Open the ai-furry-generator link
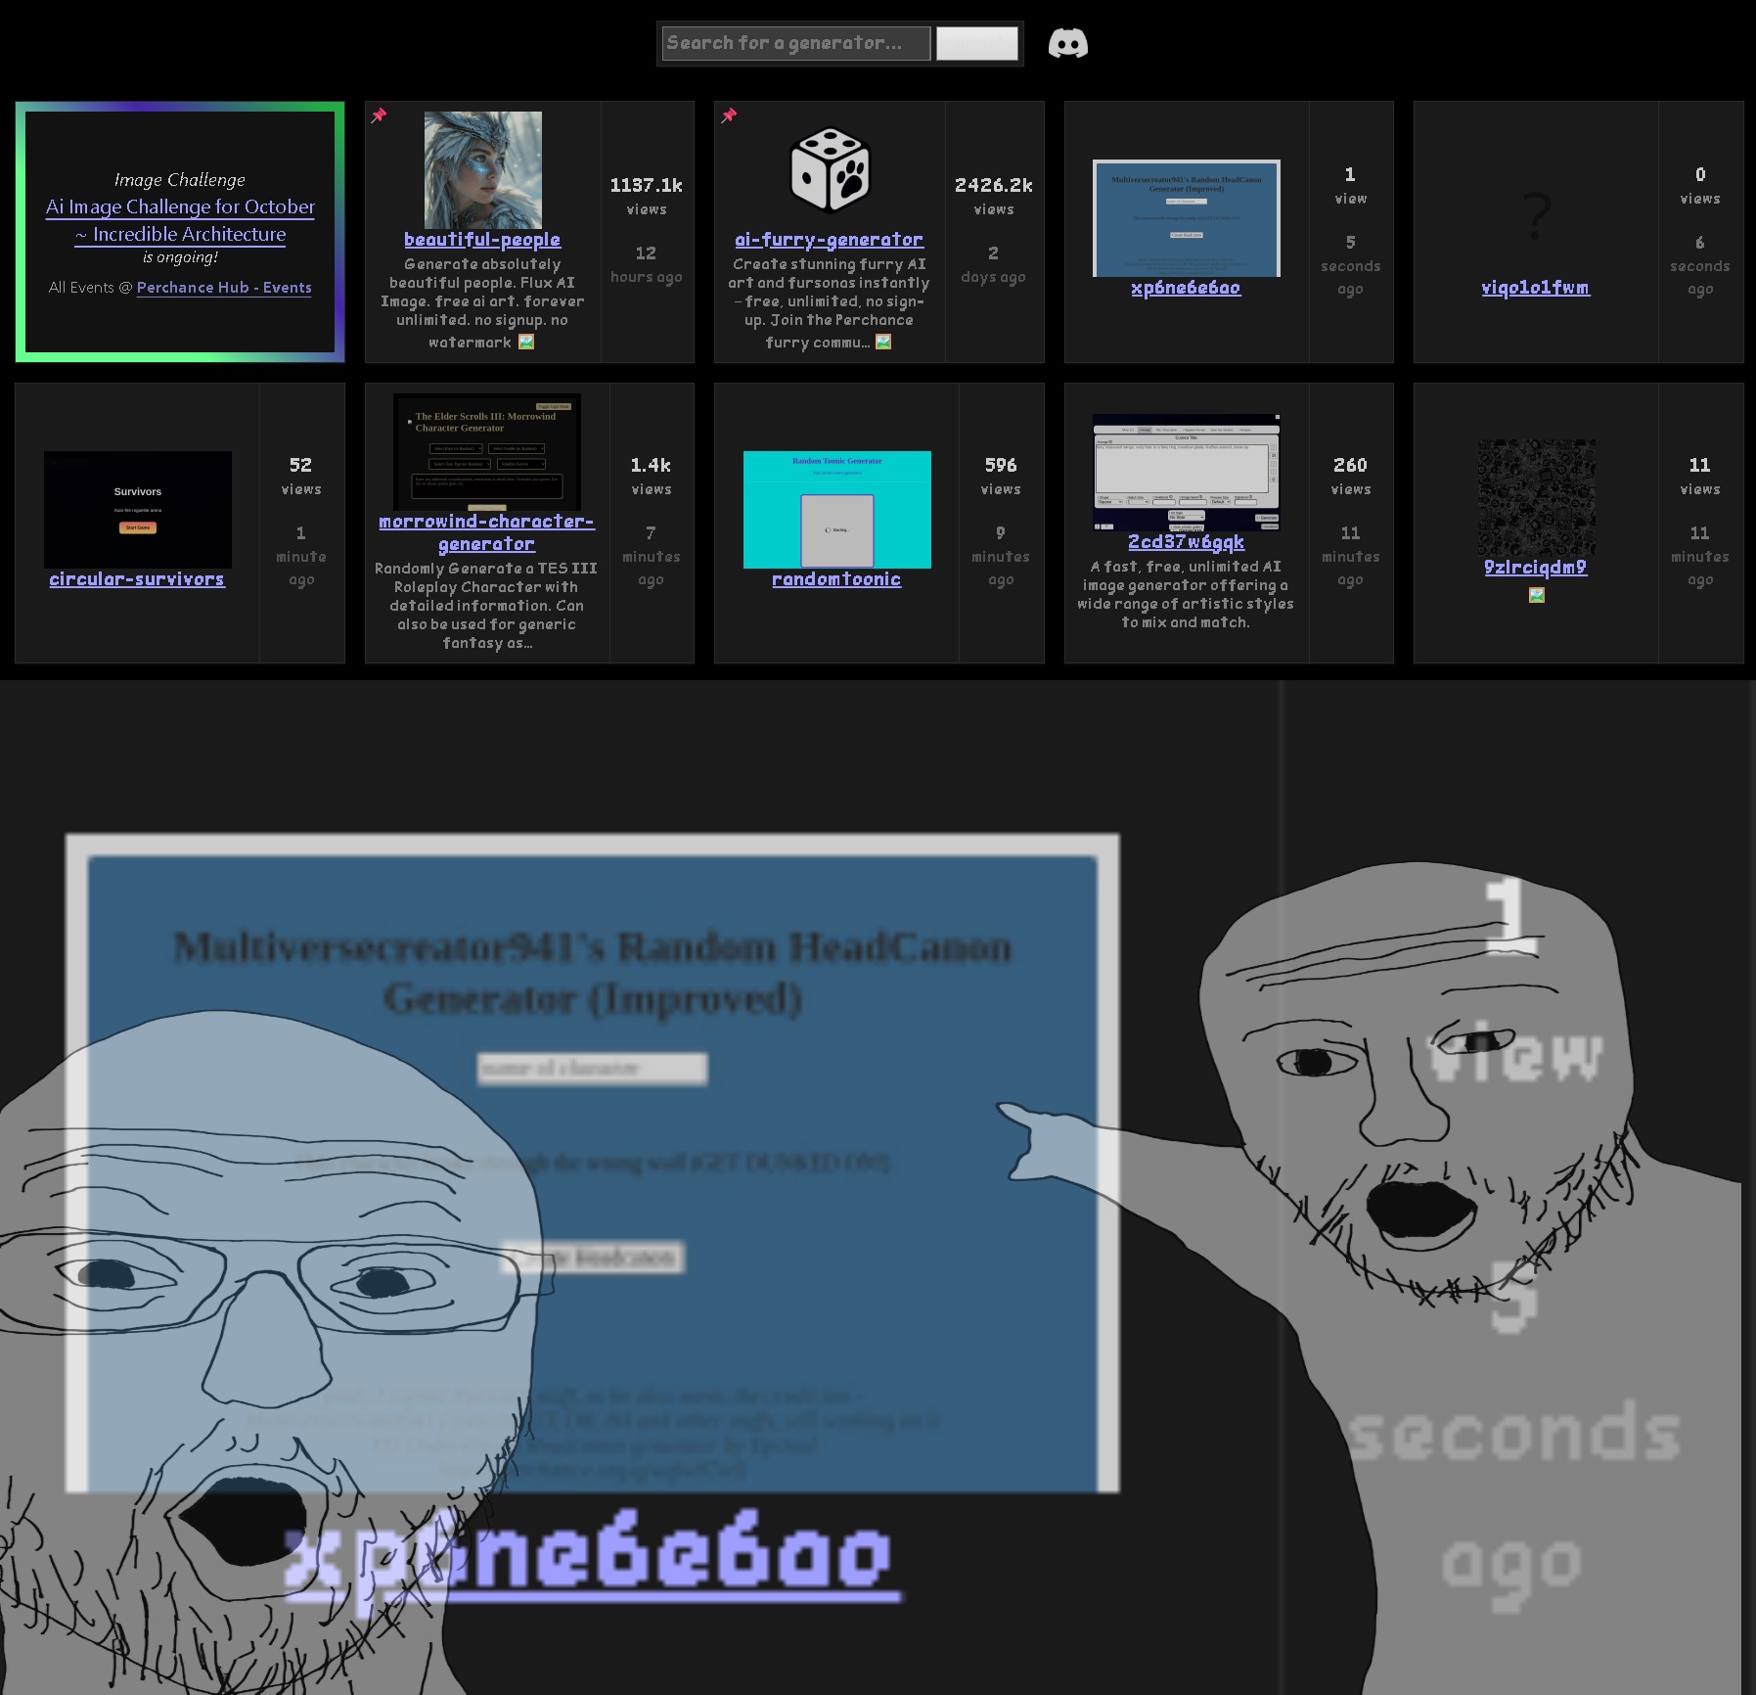Screen dimensions: 1756x1695 (829, 240)
